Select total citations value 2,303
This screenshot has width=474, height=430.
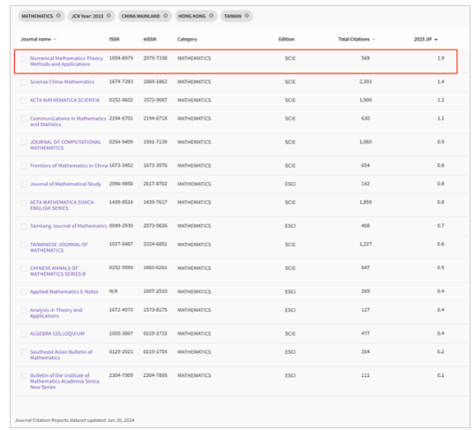[365, 81]
